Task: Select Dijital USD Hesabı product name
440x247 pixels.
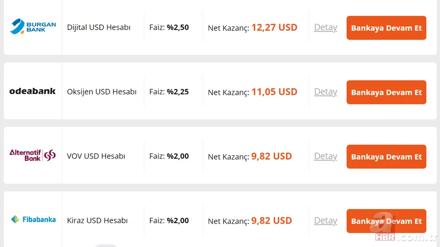Action: [x=99, y=28]
